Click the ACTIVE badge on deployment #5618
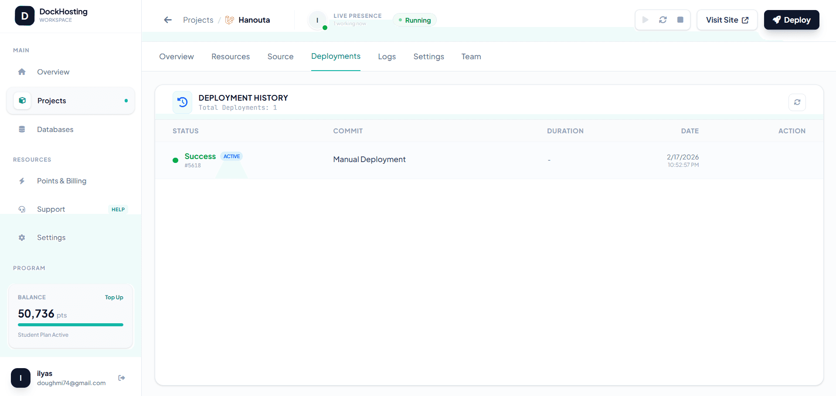This screenshot has height=396, width=836. (231, 156)
